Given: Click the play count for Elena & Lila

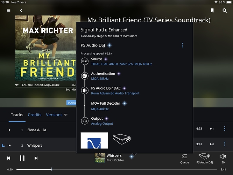Looking at the screenshot, I should (x=212, y=128).
